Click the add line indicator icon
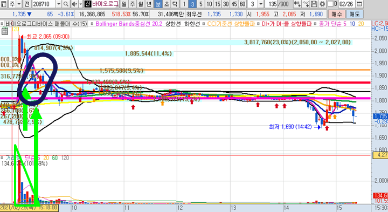This screenshot has width=388, height=212. pyautogui.click(x=306, y=4)
